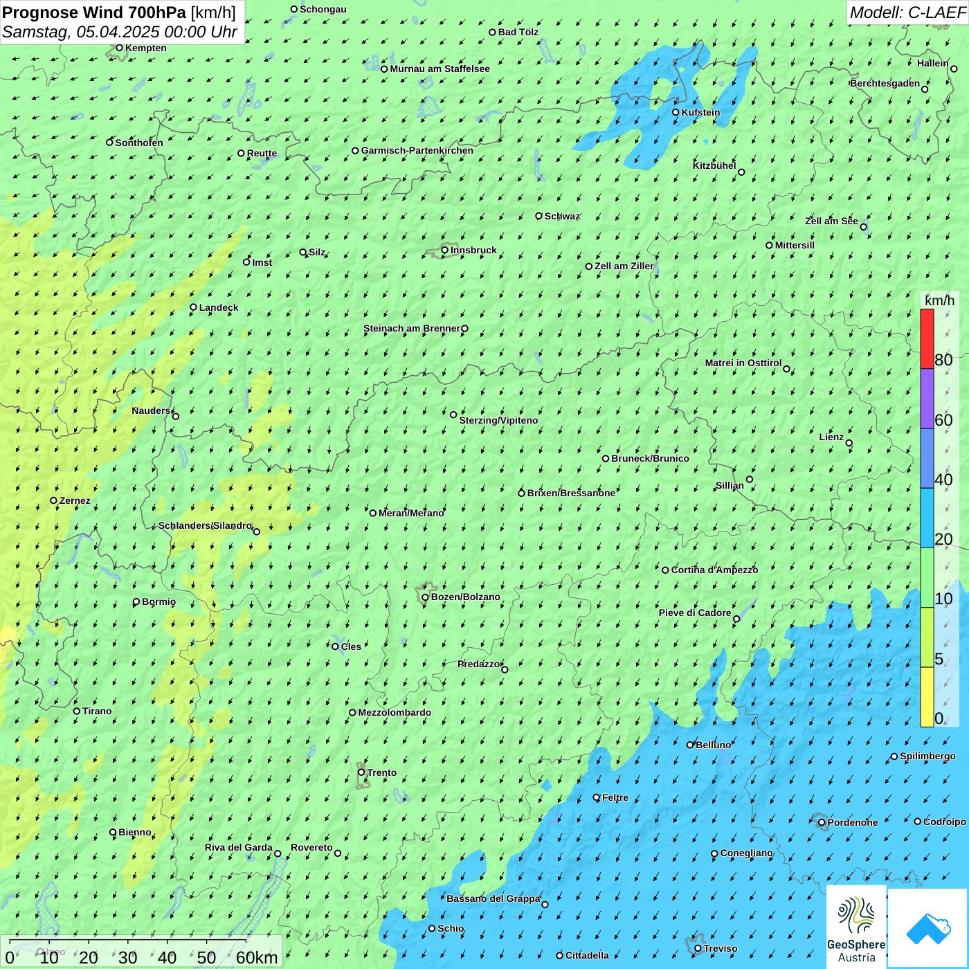Click the Sonthofen city marker
Image resolution: width=969 pixels, height=969 pixels.
(x=109, y=143)
